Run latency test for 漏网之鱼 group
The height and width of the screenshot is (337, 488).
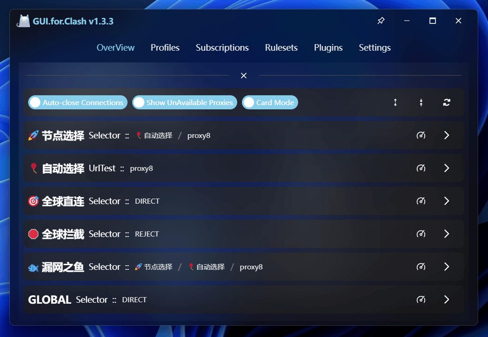(421, 267)
